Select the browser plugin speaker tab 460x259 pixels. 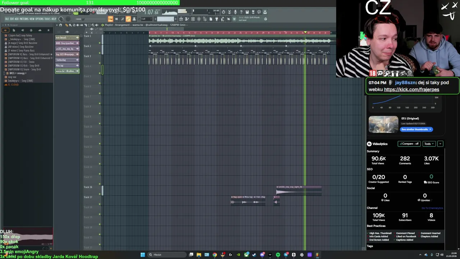point(23,30)
